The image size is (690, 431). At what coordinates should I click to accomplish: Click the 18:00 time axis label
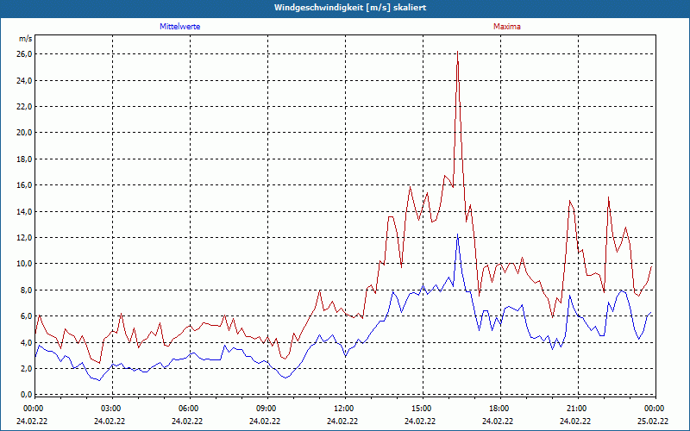(499, 409)
